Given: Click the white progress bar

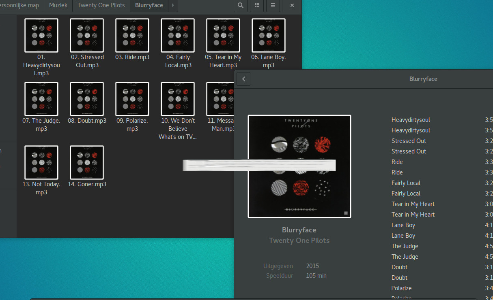Looking at the screenshot, I should click(259, 165).
